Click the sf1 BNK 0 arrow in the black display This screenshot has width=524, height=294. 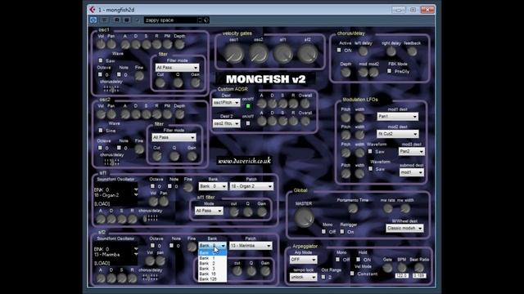coord(136,189)
